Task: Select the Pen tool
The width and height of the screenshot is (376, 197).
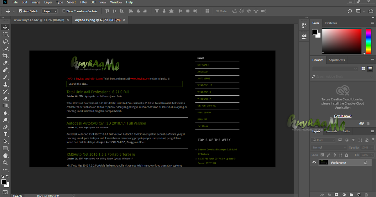Action: (5, 127)
